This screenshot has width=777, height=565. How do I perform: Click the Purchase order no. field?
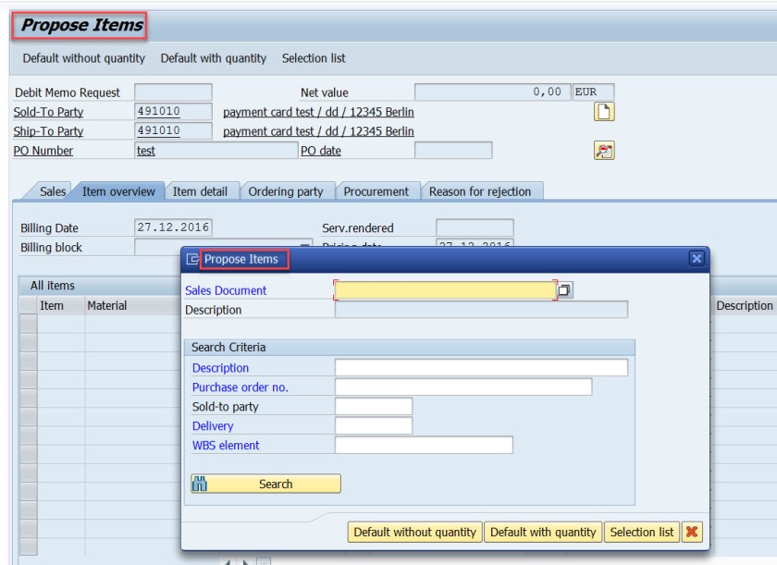coord(463,387)
